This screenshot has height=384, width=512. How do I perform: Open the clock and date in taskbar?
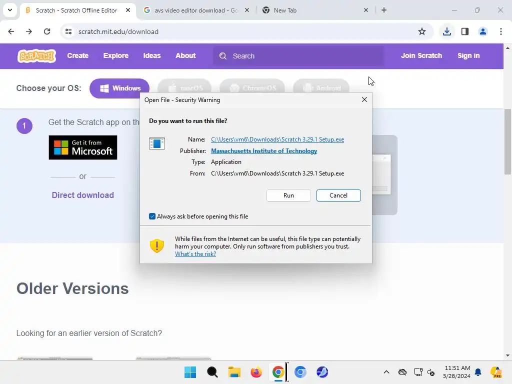pos(457,372)
